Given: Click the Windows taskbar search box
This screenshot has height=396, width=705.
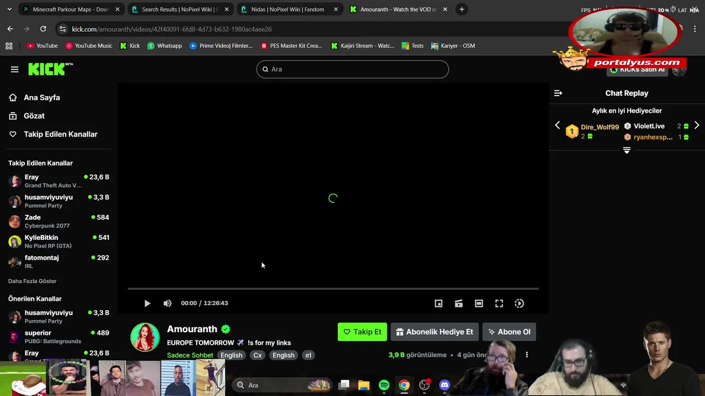Looking at the screenshot, I should click(282, 385).
